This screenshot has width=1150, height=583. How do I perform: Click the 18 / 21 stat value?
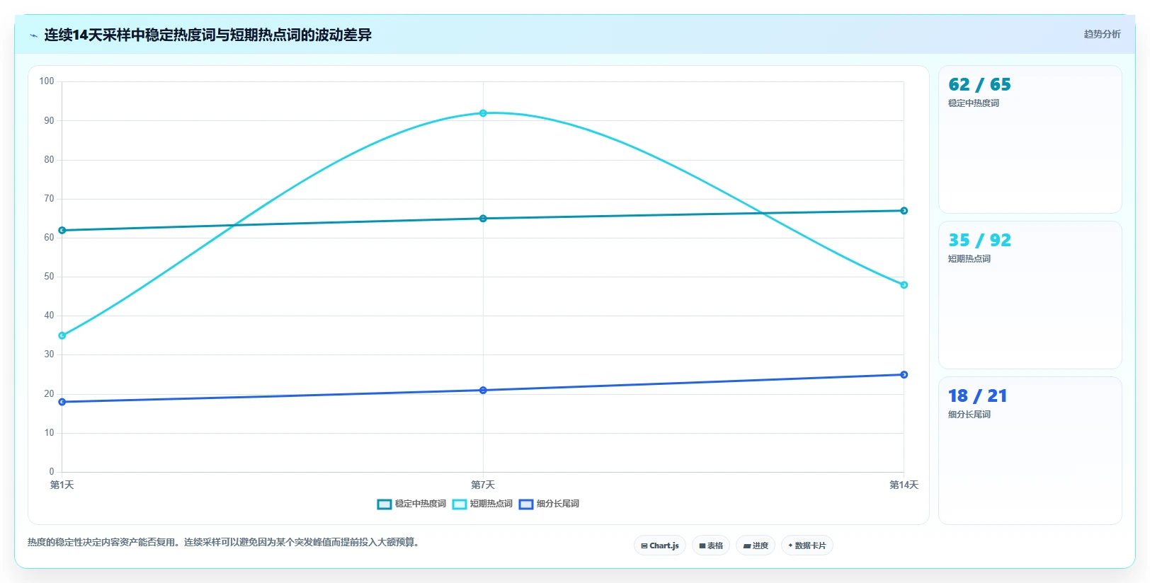coord(977,396)
